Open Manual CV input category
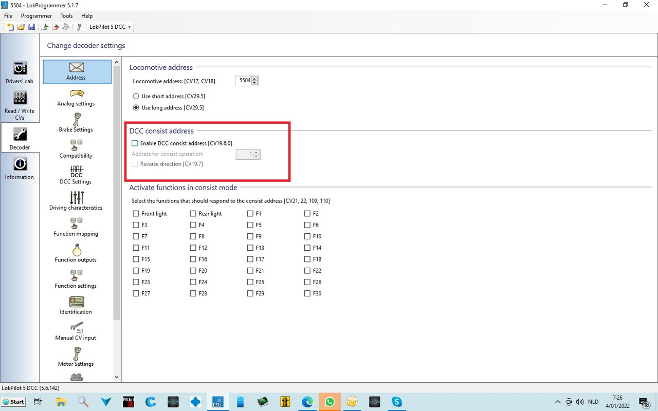 [x=76, y=332]
